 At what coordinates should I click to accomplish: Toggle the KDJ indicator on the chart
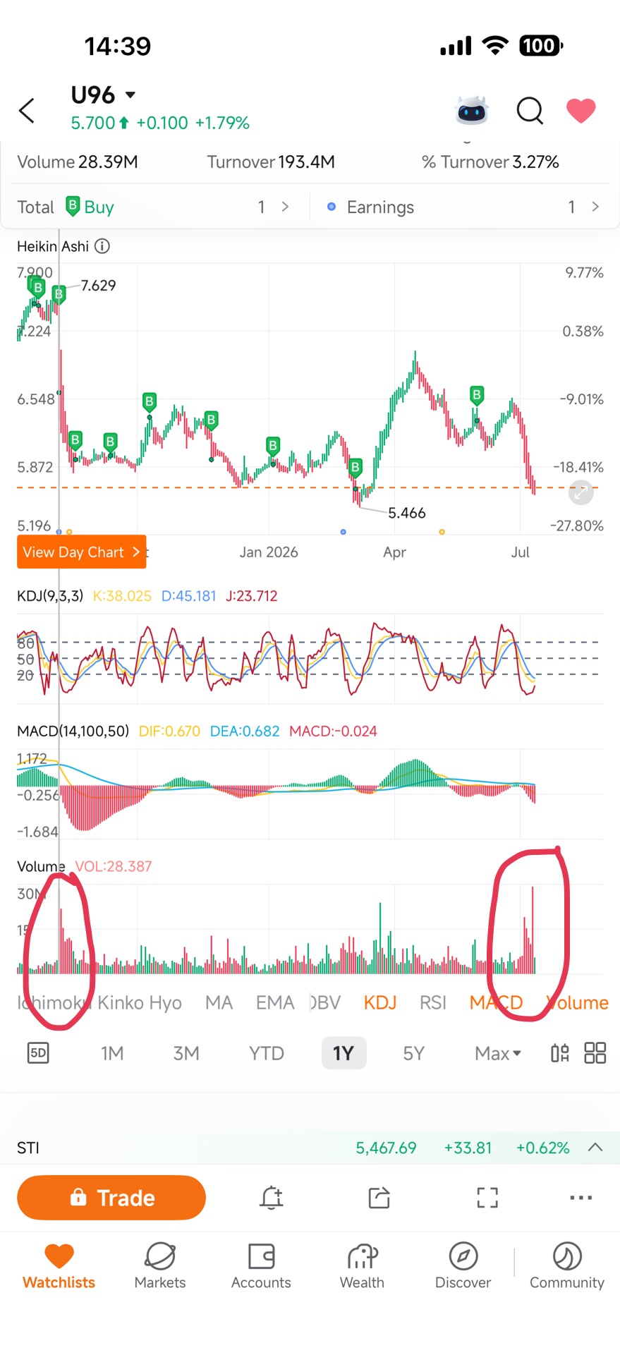tap(380, 1002)
